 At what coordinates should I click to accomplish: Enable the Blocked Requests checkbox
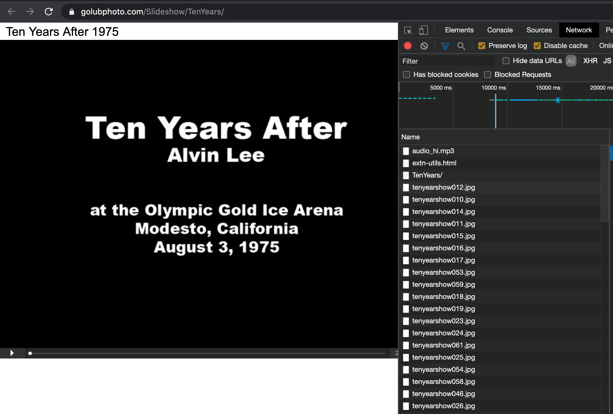(x=488, y=75)
